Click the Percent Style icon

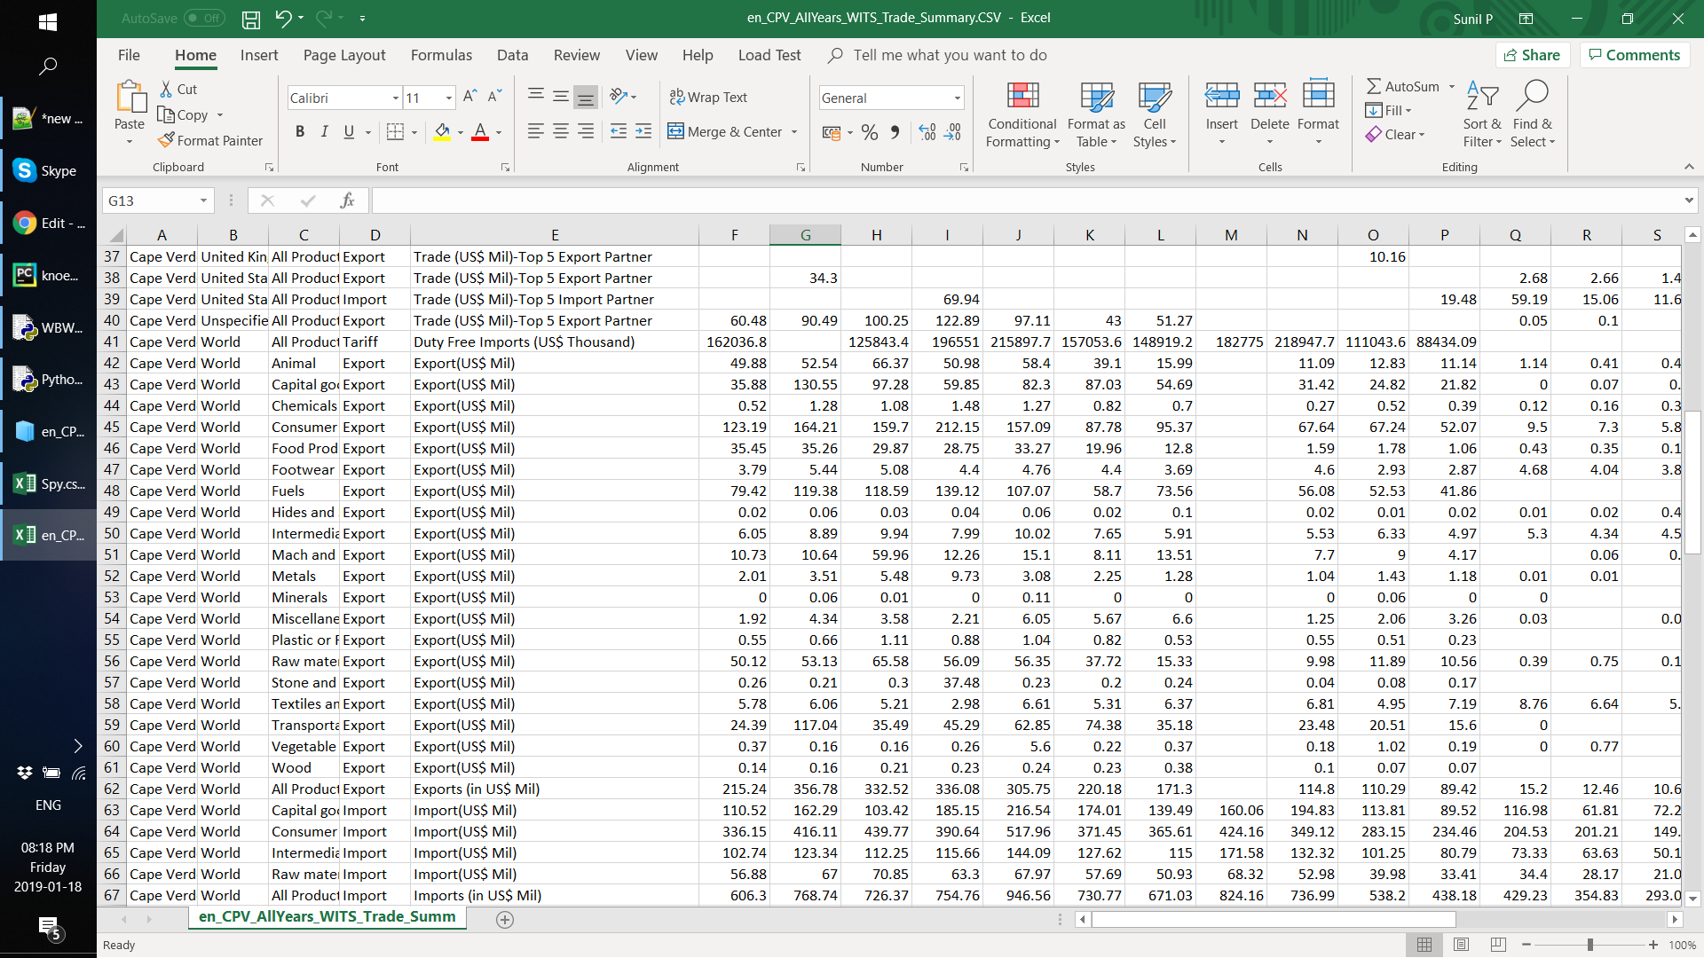click(x=870, y=132)
